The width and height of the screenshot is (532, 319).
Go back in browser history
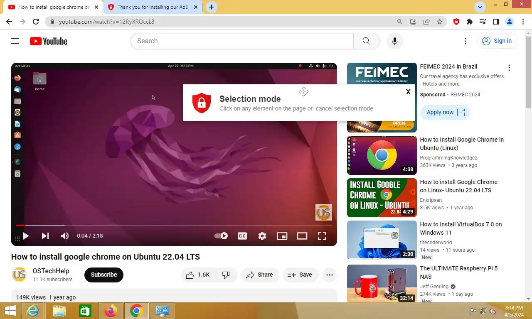[9, 22]
